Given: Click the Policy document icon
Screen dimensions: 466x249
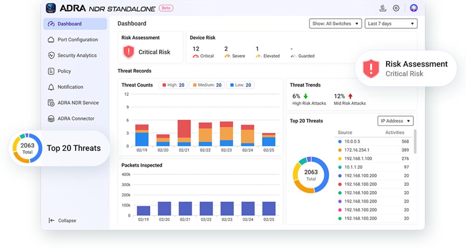Looking at the screenshot, I should coord(51,71).
